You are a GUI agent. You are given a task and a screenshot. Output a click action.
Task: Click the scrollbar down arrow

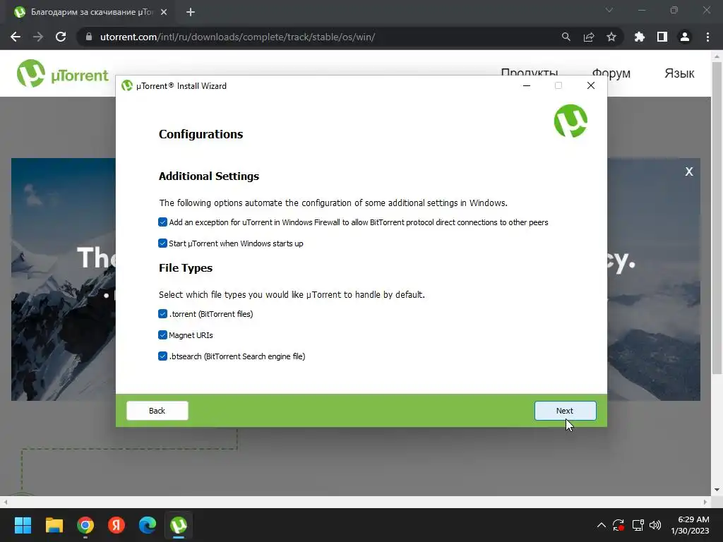coord(717,490)
